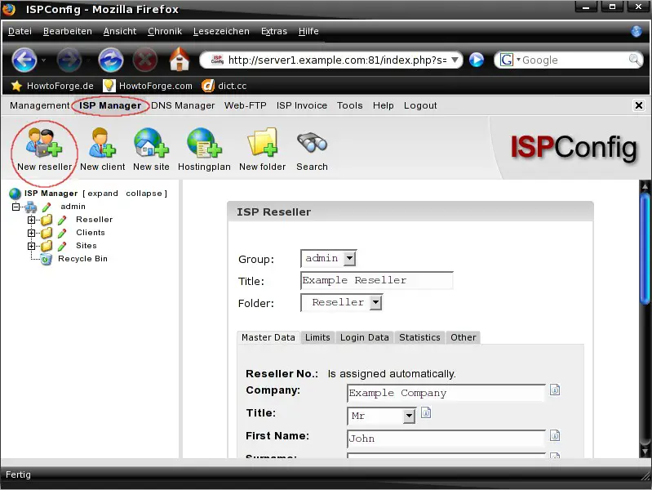The width and height of the screenshot is (652, 490).
Task: Switch to the Limits tab
Action: tap(317, 337)
